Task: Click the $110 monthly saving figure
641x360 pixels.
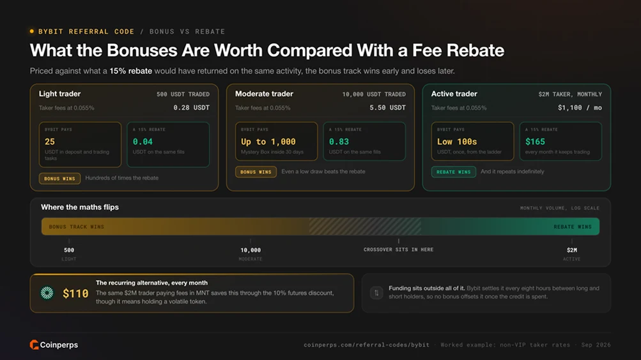Action: click(x=75, y=294)
